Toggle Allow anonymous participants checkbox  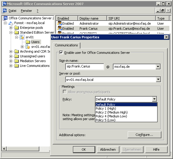65,92
